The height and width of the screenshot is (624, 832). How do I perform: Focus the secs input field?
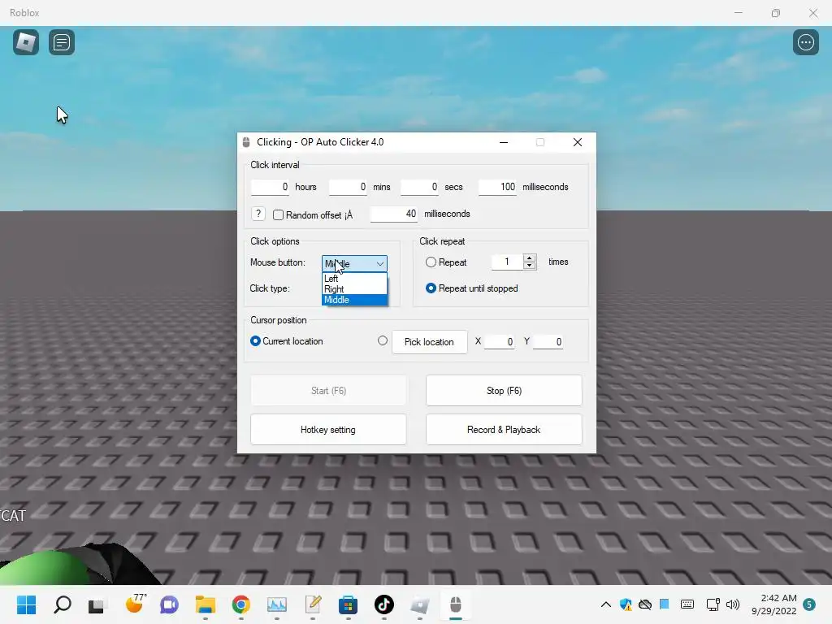pos(420,187)
